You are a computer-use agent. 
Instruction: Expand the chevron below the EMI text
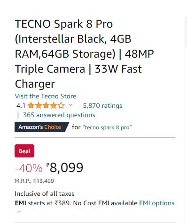click(19, 212)
